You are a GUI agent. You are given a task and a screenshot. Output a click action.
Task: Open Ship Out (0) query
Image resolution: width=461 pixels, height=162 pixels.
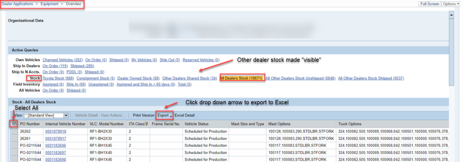pyautogui.click(x=170, y=60)
